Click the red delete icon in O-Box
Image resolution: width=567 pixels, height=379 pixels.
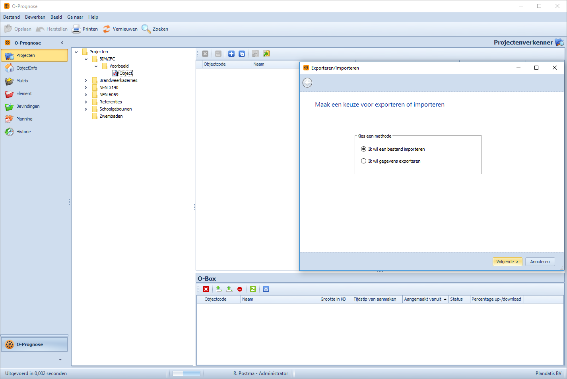(206, 289)
